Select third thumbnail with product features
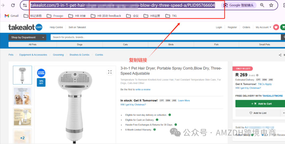Screen dimensions: 285x144 [x=22, y=117]
